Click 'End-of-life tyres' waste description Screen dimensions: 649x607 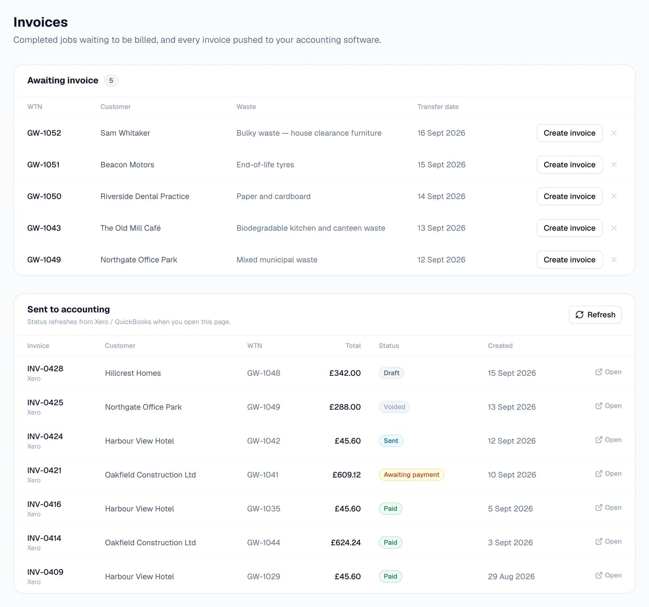point(265,165)
